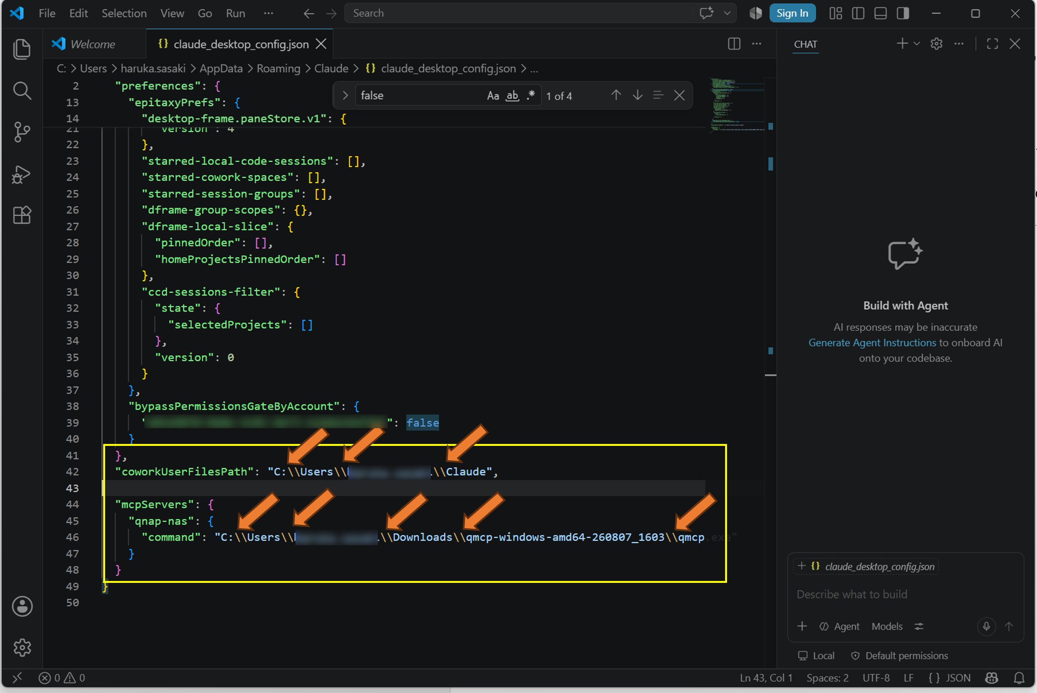Viewport: 1037px width, 693px height.
Task: Toggle Find in Selection
Action: click(658, 95)
